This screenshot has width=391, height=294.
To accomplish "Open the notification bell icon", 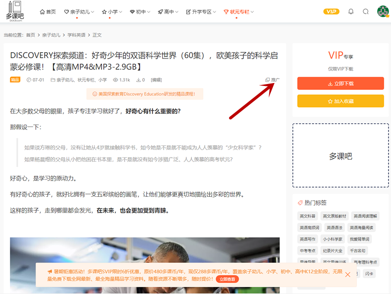I will [350, 12].
